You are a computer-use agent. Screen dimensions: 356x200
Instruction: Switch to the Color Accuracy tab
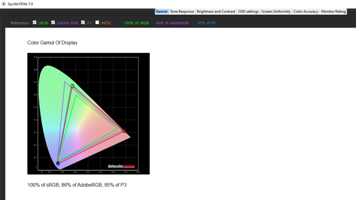pyautogui.click(x=306, y=11)
